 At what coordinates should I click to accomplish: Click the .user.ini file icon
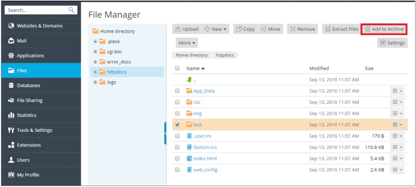click(189, 136)
